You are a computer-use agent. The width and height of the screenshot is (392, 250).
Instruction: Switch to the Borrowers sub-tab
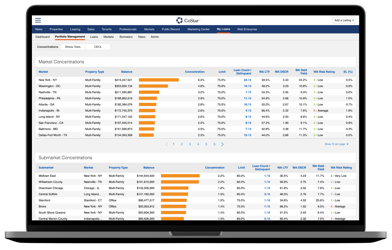[126, 37]
